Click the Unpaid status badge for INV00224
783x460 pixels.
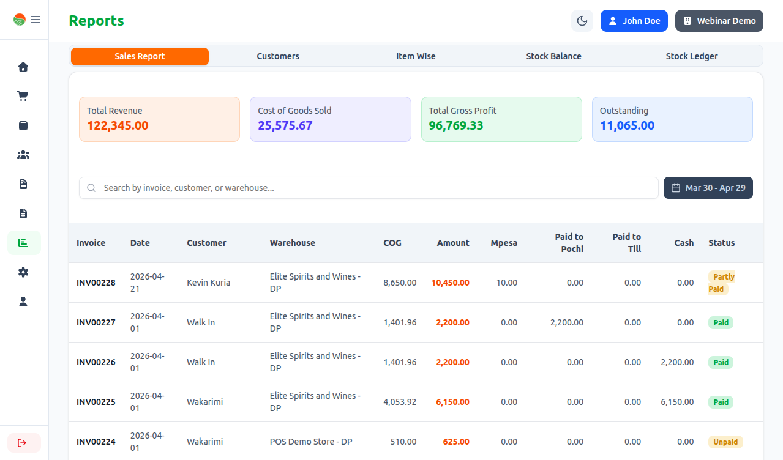coord(725,442)
